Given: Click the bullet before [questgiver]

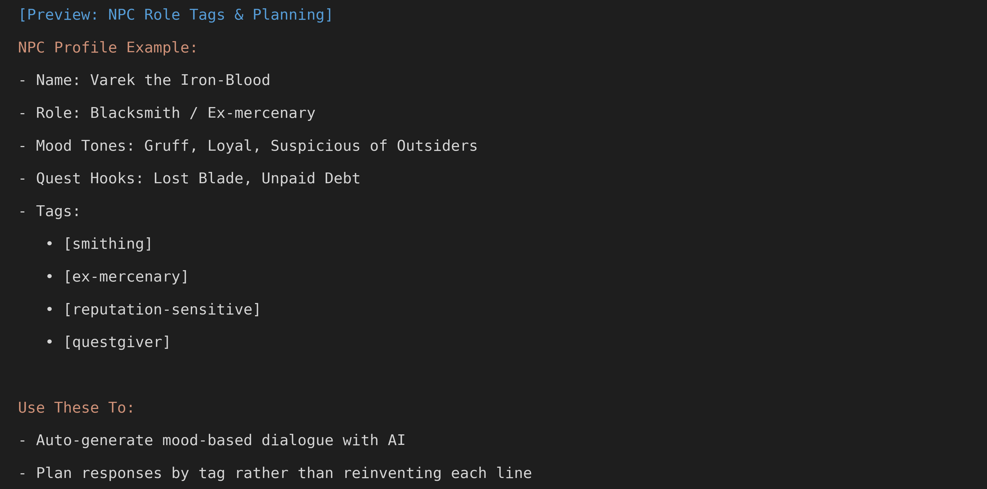Looking at the screenshot, I should 49,342.
